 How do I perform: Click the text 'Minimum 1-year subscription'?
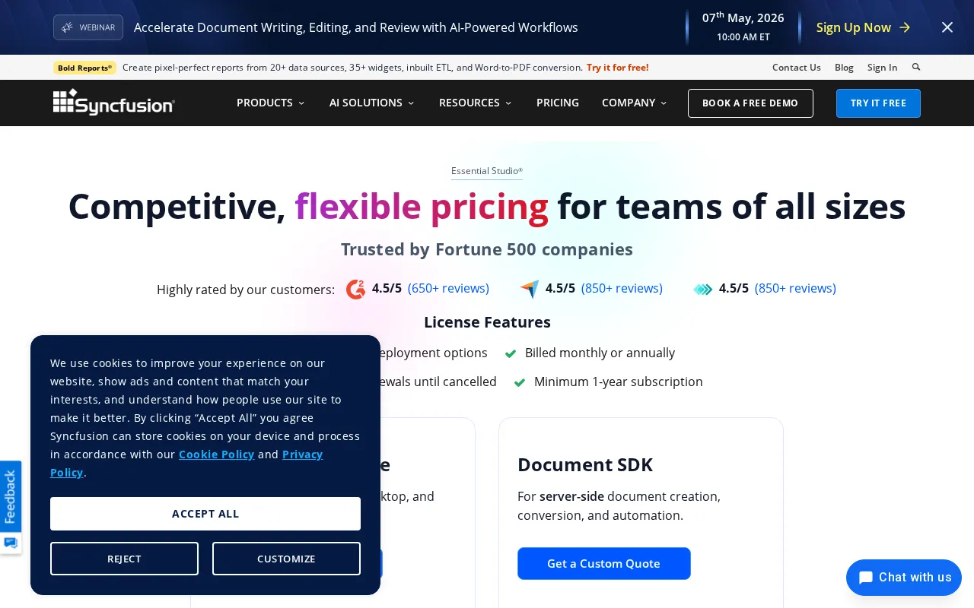pos(619,382)
